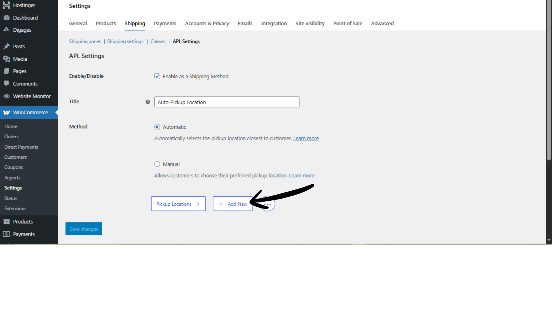Open the Shipping zones section
Screen dimensions: 552x311
(x=85, y=41)
